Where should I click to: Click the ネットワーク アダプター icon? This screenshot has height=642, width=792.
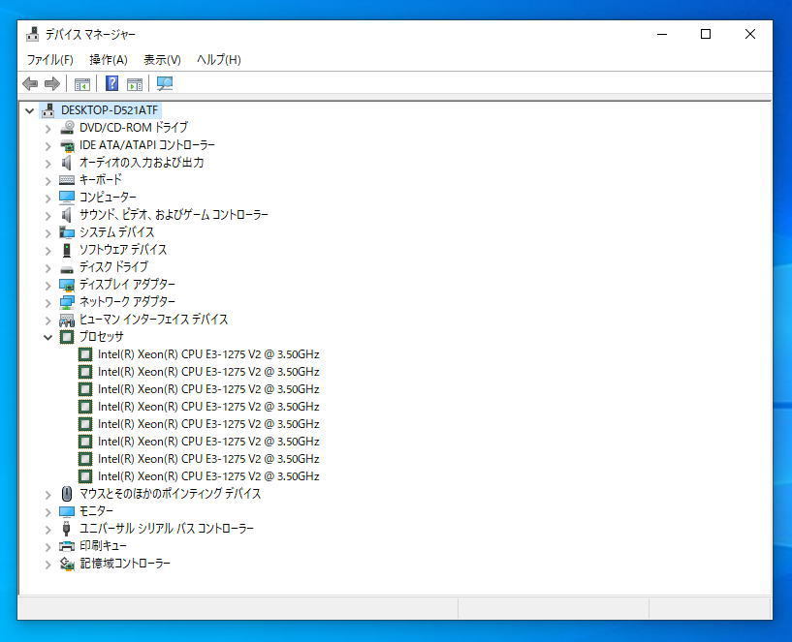tap(67, 302)
